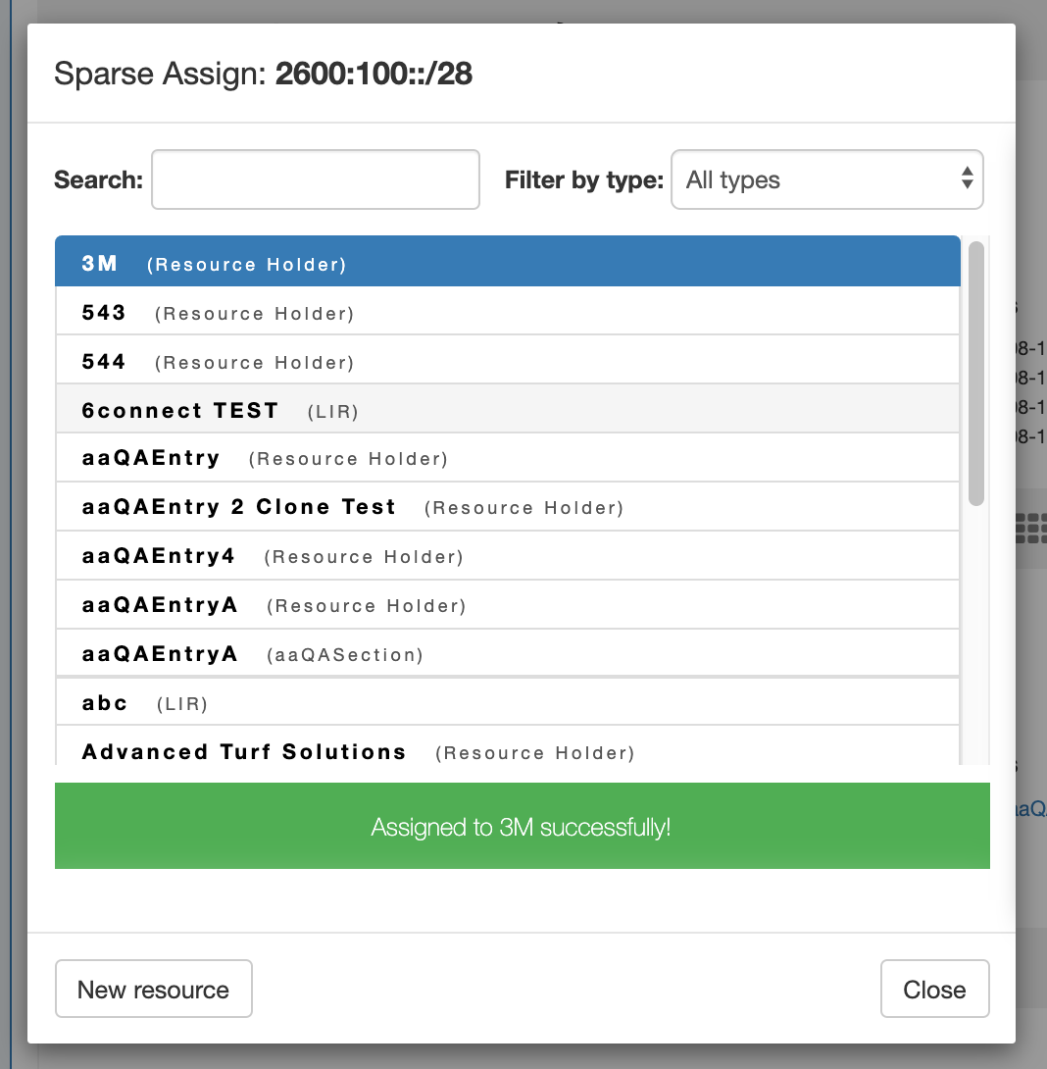Choose aaQAEntry4 from the list
The image size is (1047, 1069).
(x=507, y=556)
